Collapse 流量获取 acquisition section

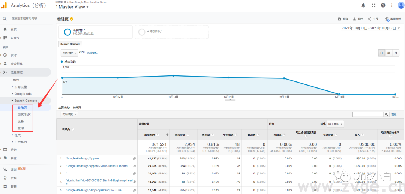tap(17, 72)
